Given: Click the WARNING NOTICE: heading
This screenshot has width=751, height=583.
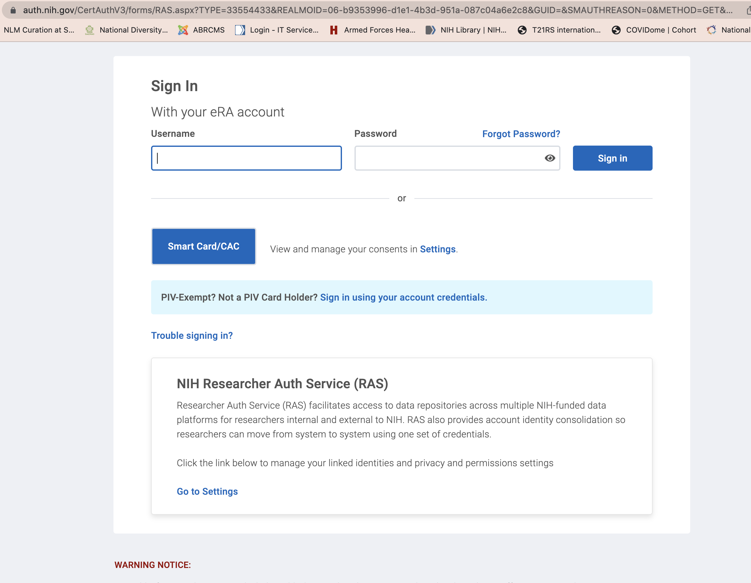Looking at the screenshot, I should click(152, 565).
